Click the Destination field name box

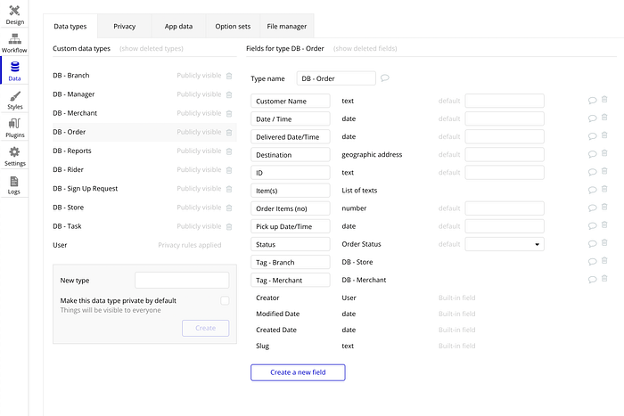point(291,155)
